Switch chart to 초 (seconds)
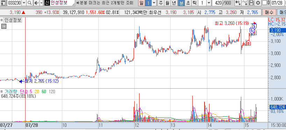This screenshot has width=286, height=130. pos(188,3)
